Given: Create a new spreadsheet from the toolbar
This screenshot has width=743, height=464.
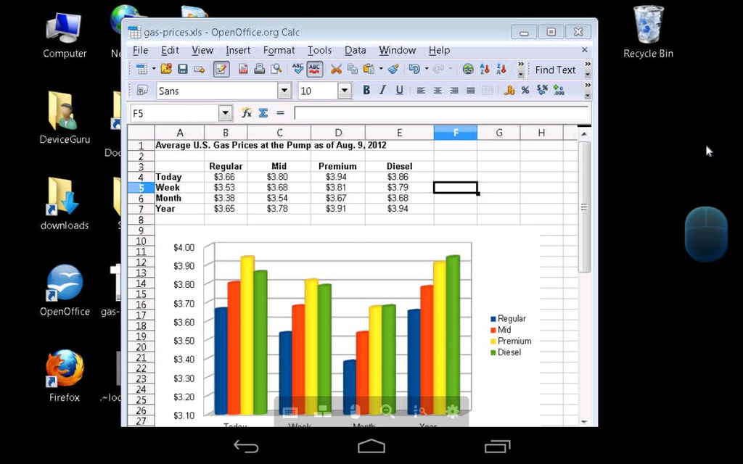Looking at the screenshot, I should pyautogui.click(x=141, y=69).
